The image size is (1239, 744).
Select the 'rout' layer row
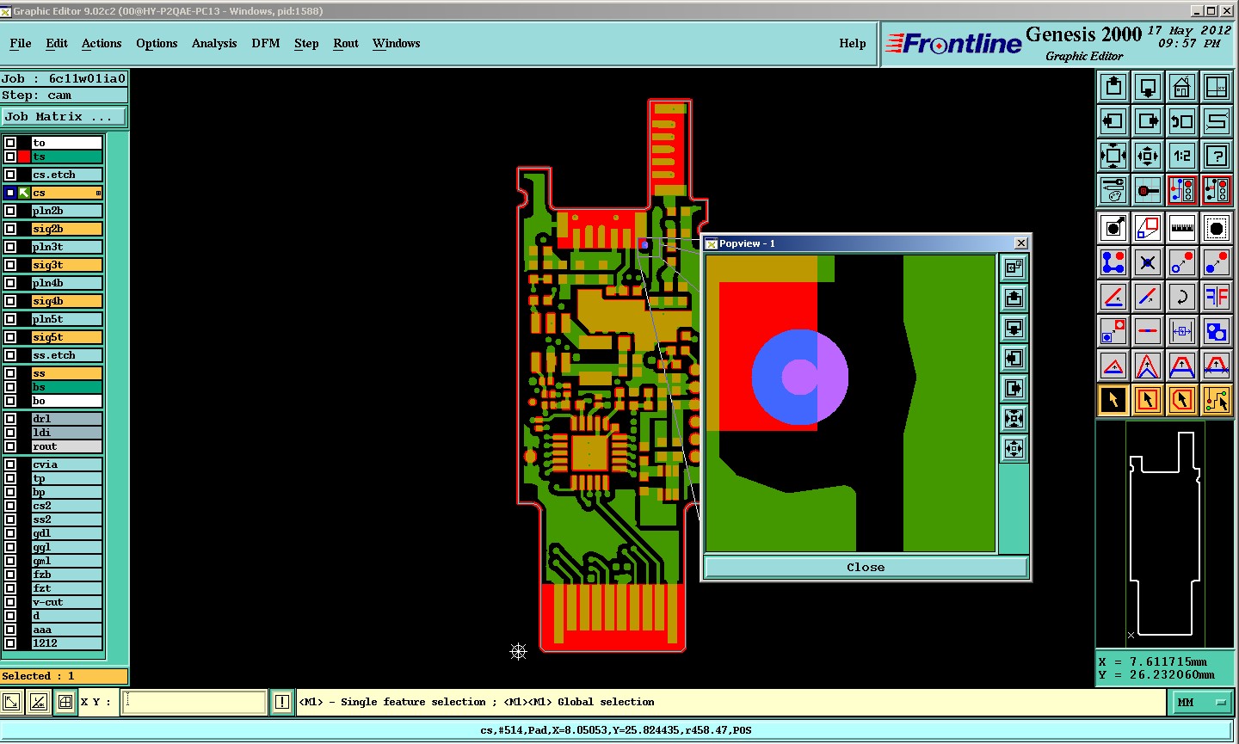pos(67,446)
